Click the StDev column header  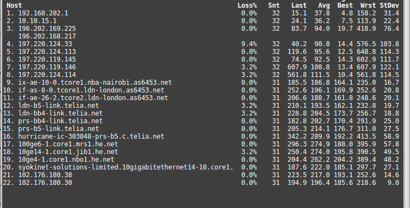(x=389, y=6)
